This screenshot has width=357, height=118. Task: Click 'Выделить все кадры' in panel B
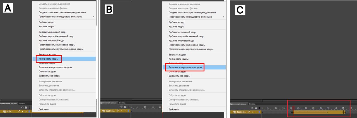pos(180,76)
